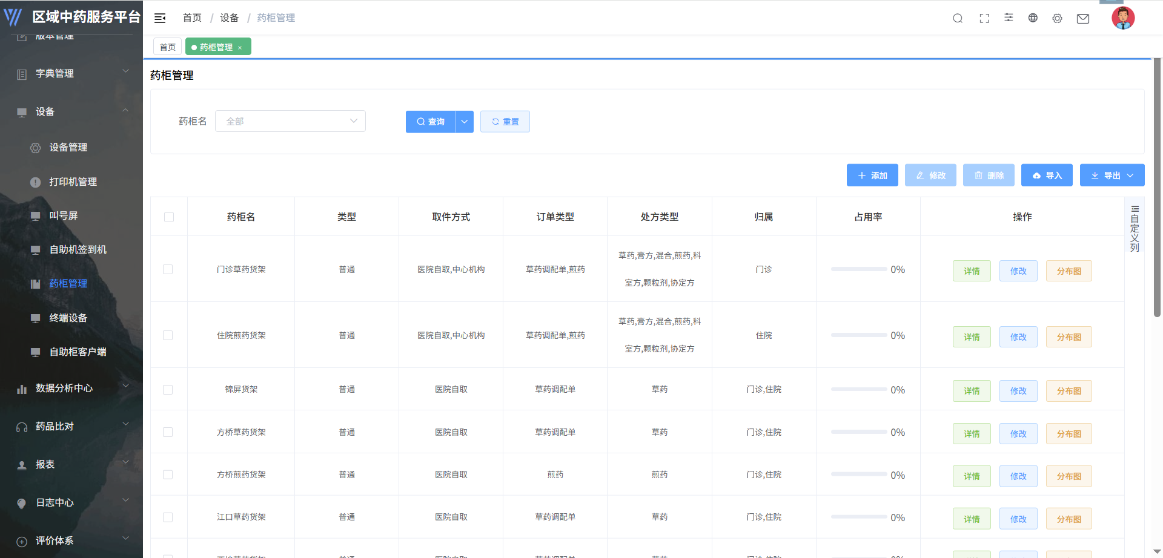Go to 首页 in the breadcrumb
Screen dimensions: 1163x558
(192, 18)
